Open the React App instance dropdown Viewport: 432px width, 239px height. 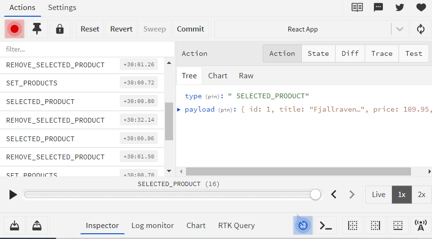[x=302, y=29]
